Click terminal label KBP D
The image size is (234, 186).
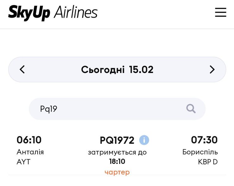click(208, 162)
